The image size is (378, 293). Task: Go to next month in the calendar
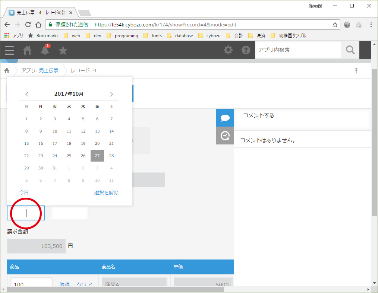click(111, 94)
